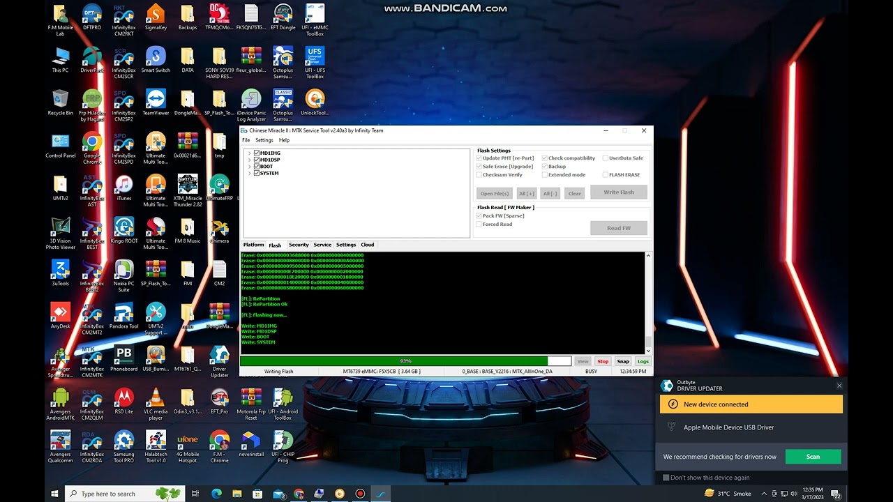Open the Recycle Bin desktop icon

coord(60,102)
